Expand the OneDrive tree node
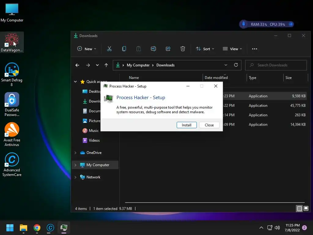 pyautogui.click(x=75, y=153)
